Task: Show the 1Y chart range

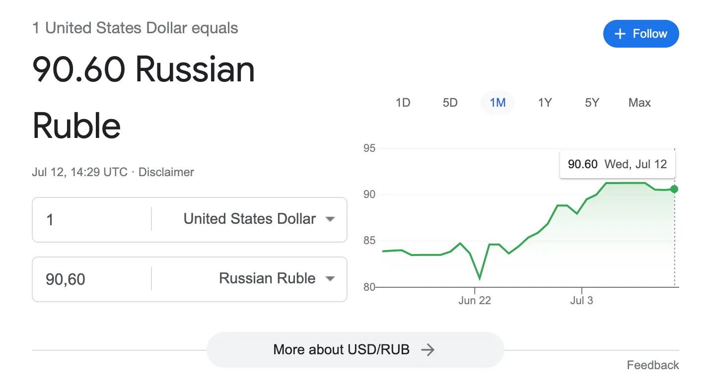Action: [x=545, y=103]
